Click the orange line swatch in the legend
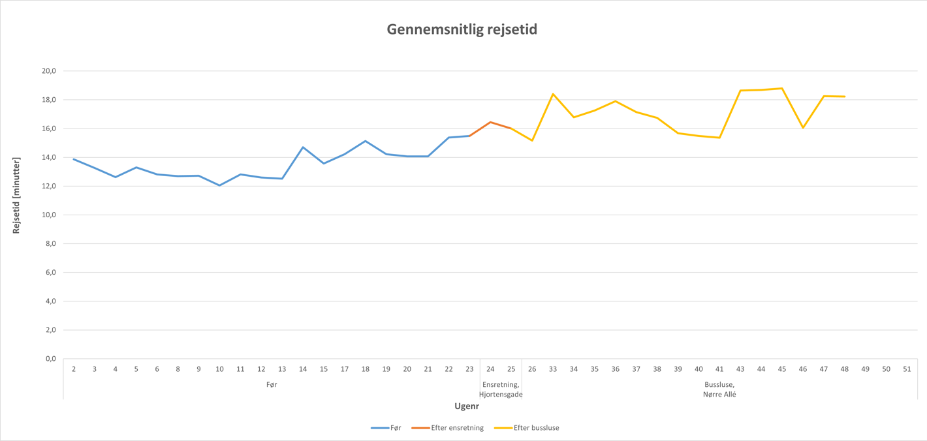 pyautogui.click(x=420, y=428)
